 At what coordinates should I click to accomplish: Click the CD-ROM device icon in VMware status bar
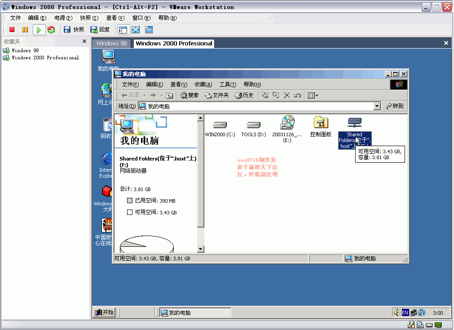pos(420,325)
